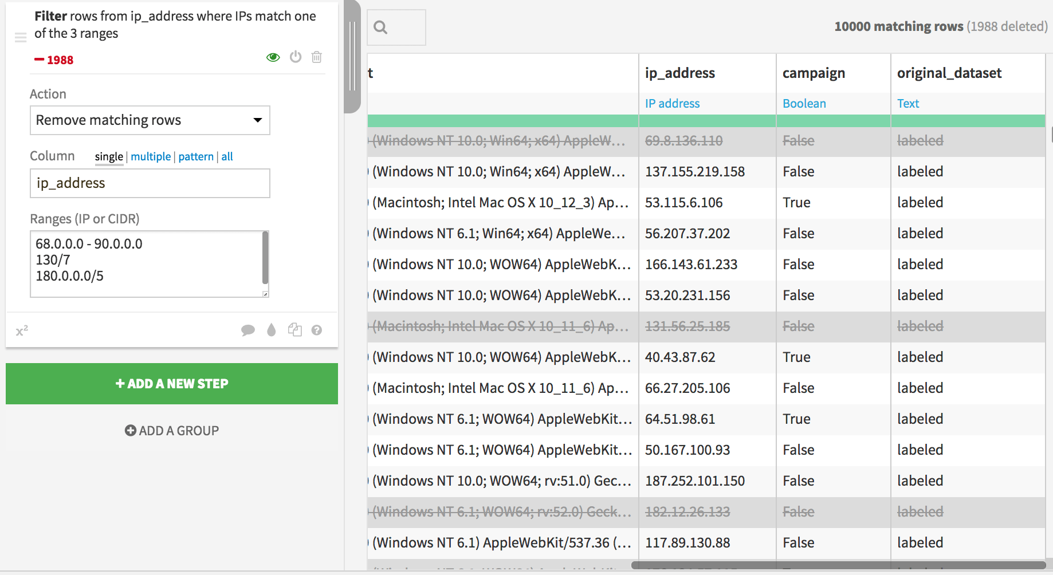
Task: Duplicate the step with copy icon
Action: [295, 329]
